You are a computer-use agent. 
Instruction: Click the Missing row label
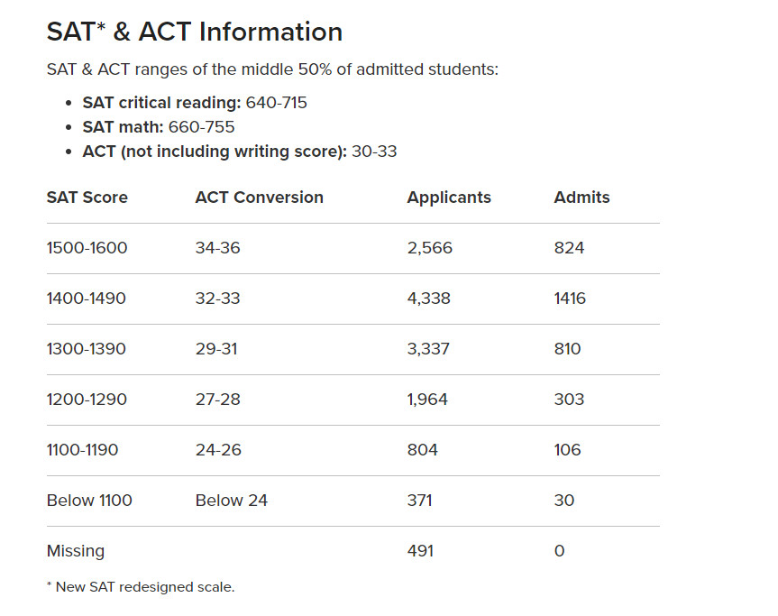pos(76,551)
